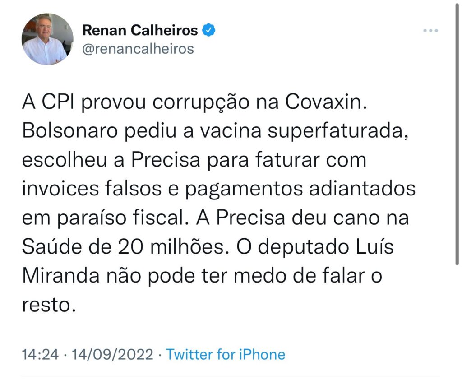The width and height of the screenshot is (462, 380).
Task: Click the Twitter for iPhone source link
Action: [226, 354]
